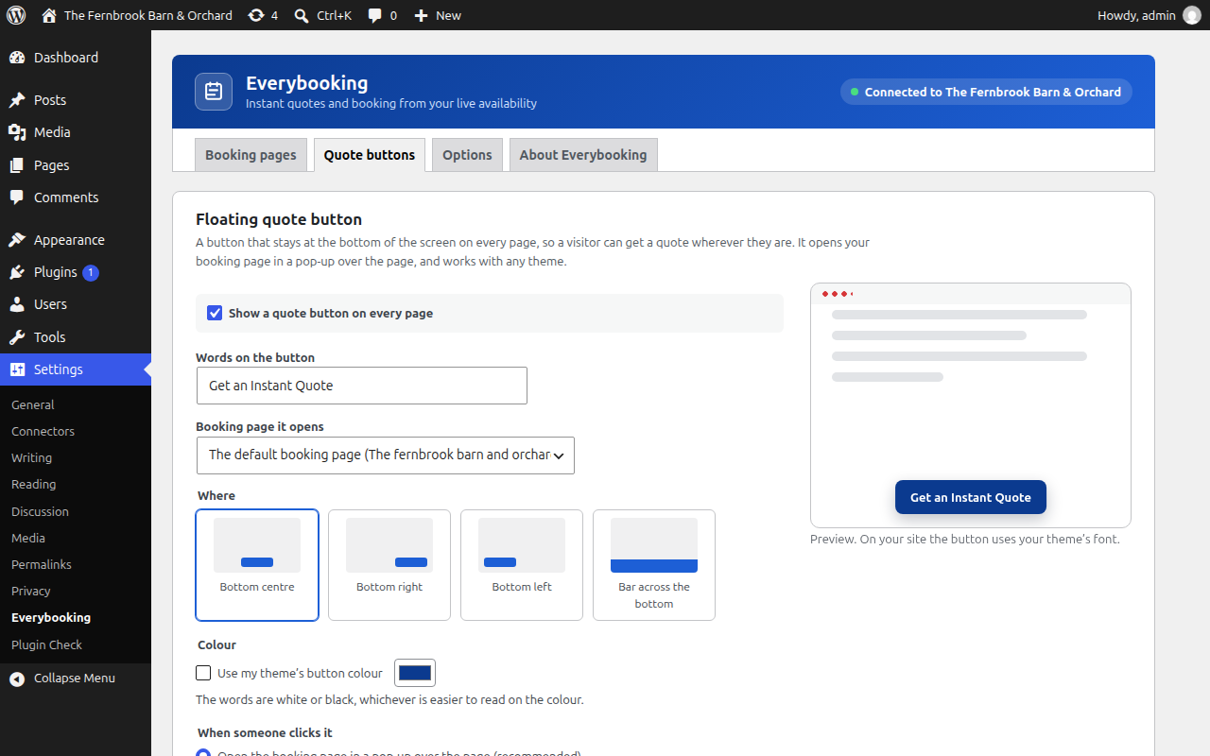Switch to the Booking pages tab
The height and width of the screenshot is (756, 1210).
coord(251,155)
